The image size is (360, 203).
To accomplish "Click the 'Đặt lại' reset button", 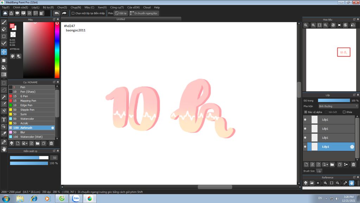I will [121, 13].
